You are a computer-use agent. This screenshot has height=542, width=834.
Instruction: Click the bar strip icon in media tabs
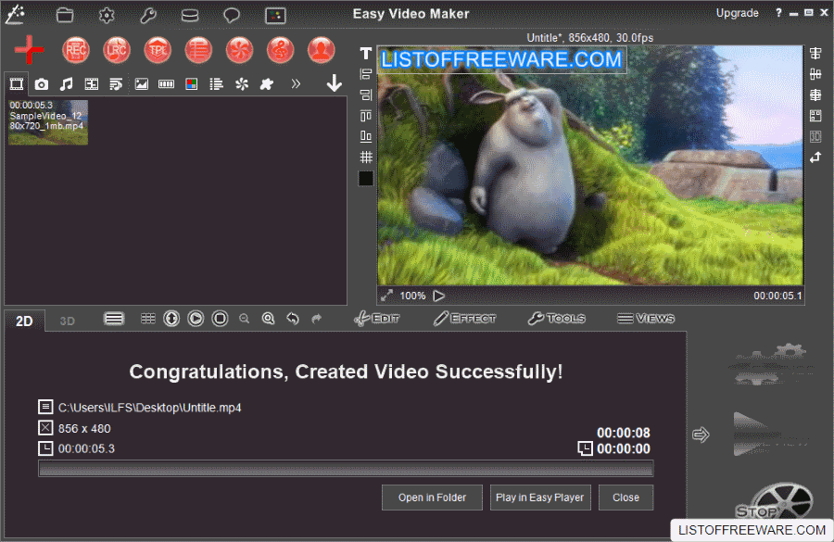click(x=166, y=83)
